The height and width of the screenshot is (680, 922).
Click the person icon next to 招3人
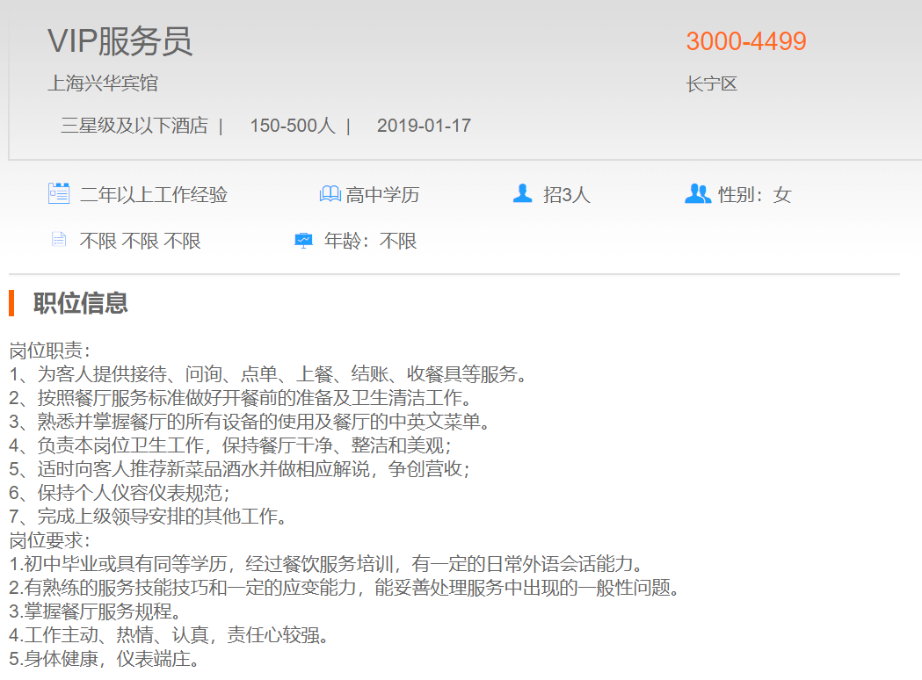[x=523, y=193]
